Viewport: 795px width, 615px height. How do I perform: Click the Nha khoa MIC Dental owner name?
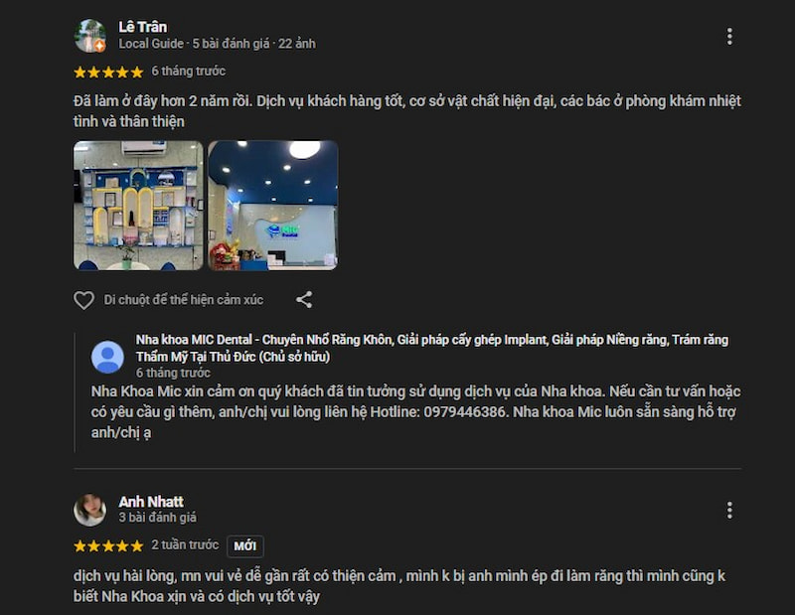click(x=431, y=348)
